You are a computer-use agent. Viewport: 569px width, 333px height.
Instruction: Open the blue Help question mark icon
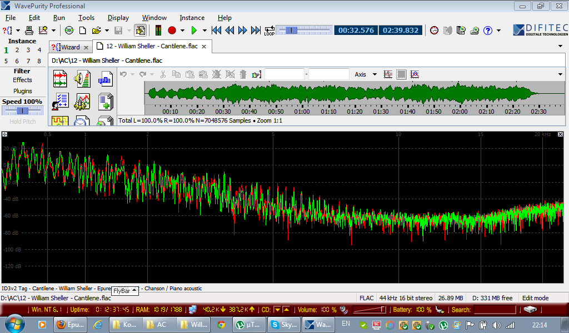(x=488, y=30)
